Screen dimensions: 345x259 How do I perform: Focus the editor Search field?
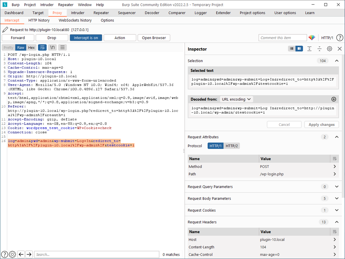tap(97, 254)
